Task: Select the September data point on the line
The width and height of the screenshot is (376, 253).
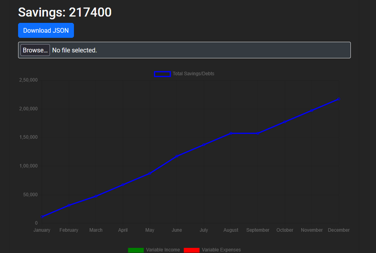Action: coord(258,133)
